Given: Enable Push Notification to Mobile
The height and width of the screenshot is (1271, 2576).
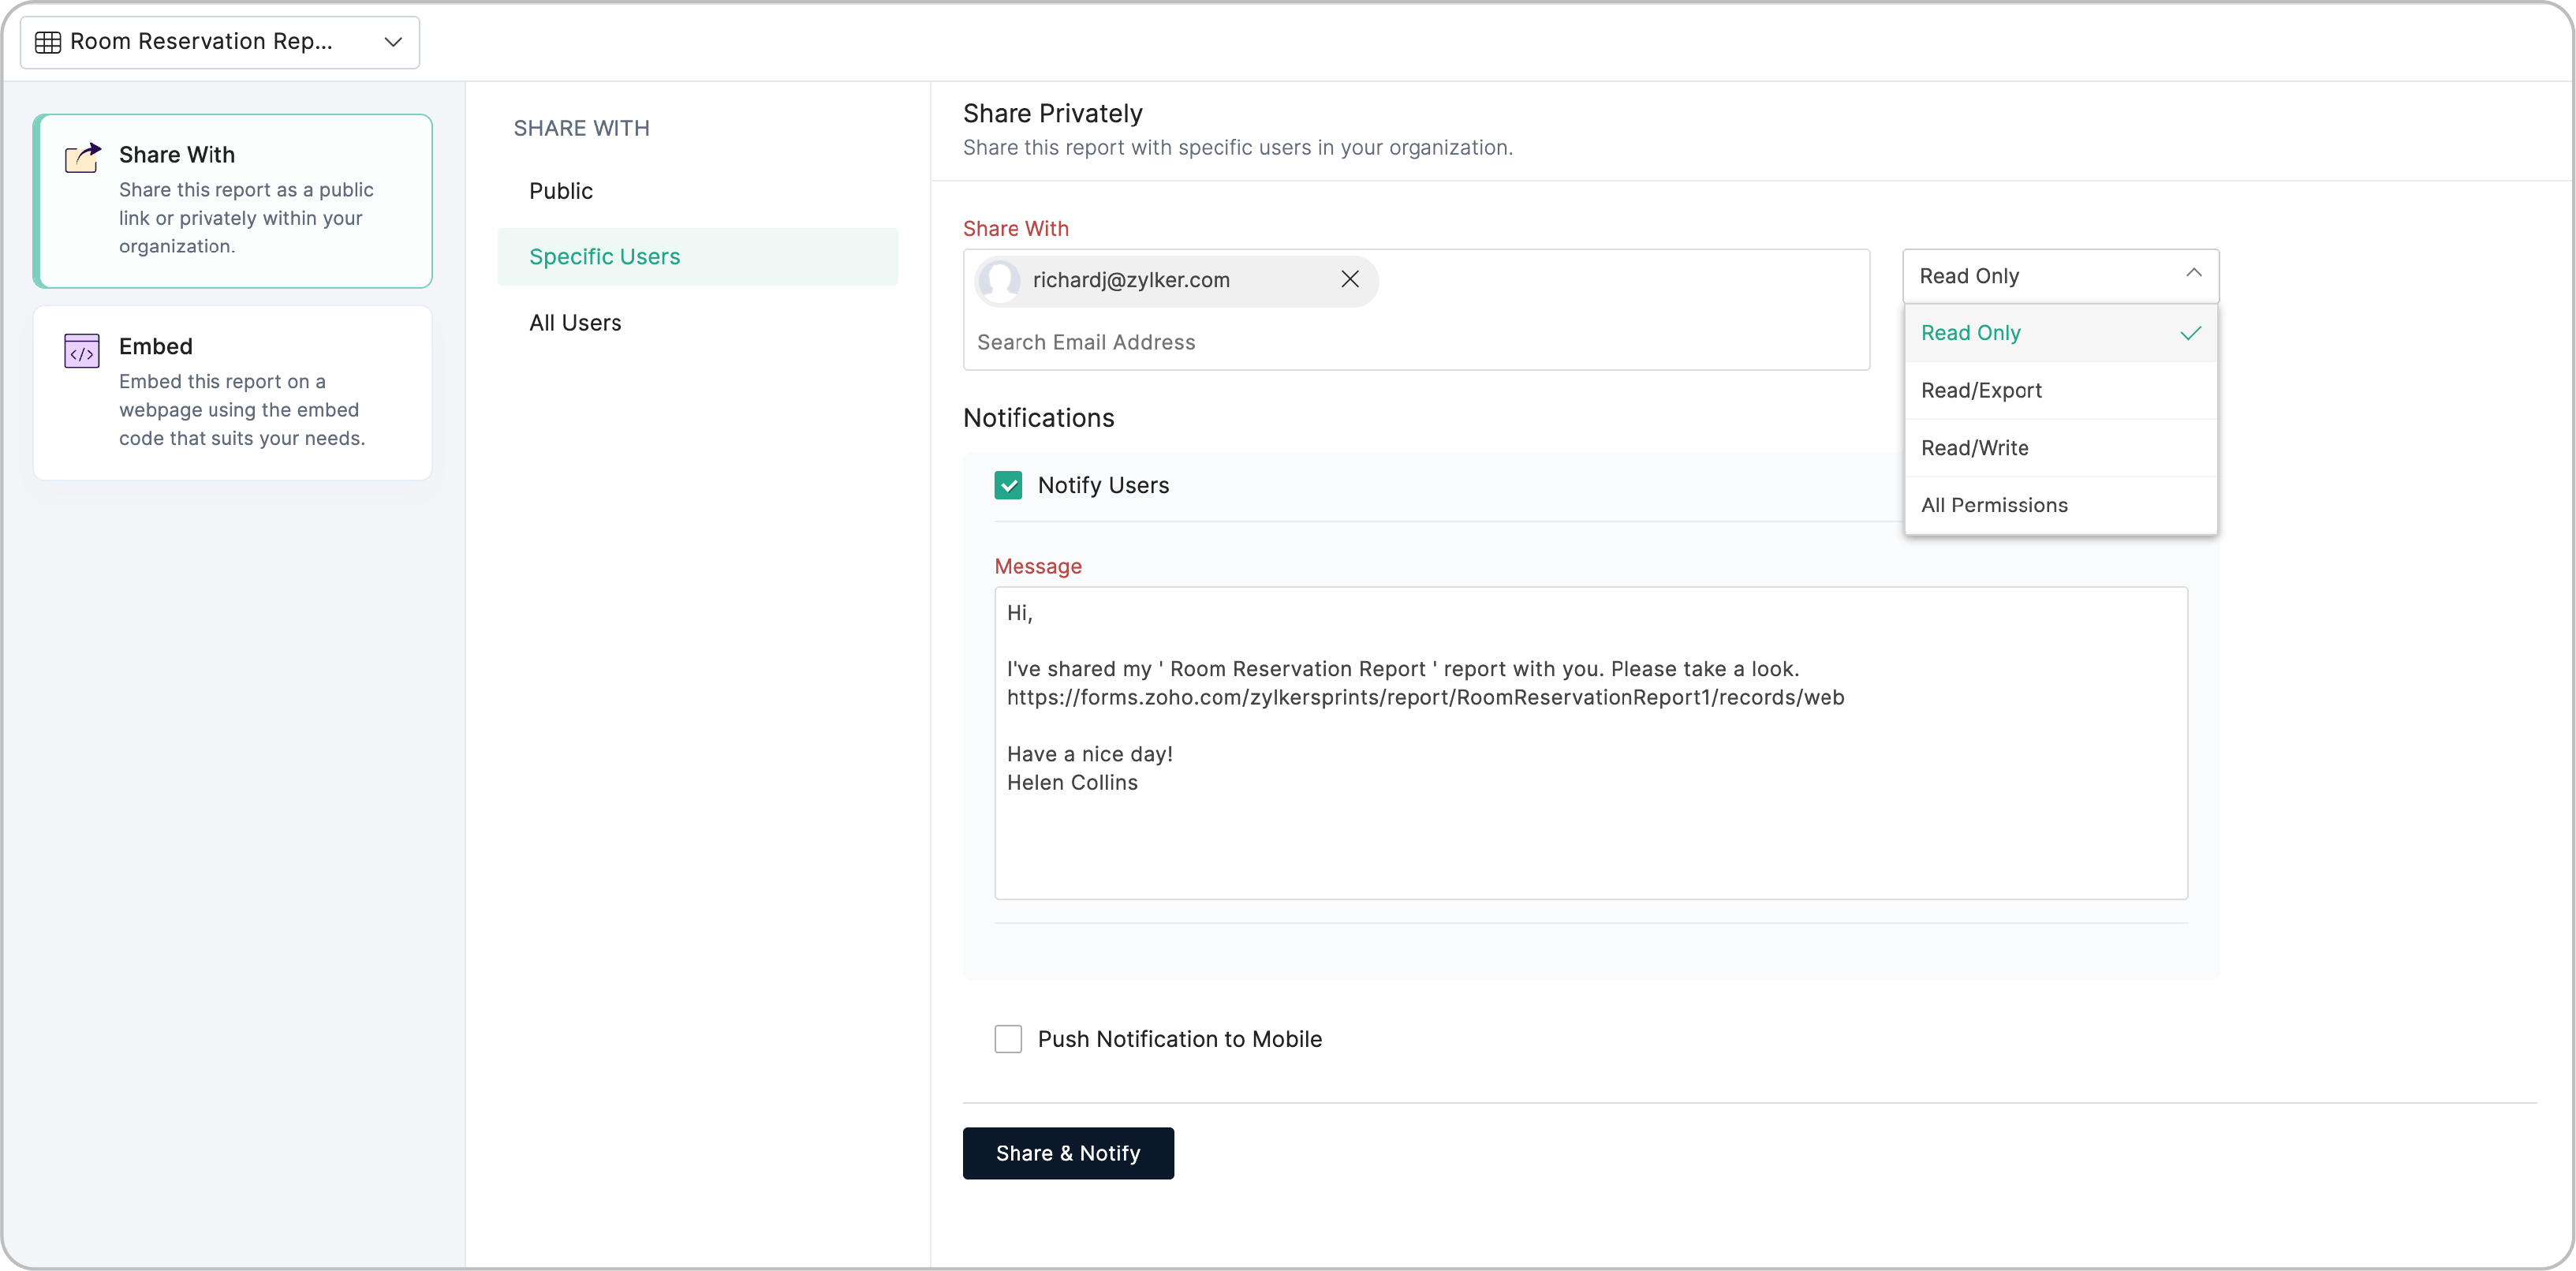Looking at the screenshot, I should coord(1008,1039).
